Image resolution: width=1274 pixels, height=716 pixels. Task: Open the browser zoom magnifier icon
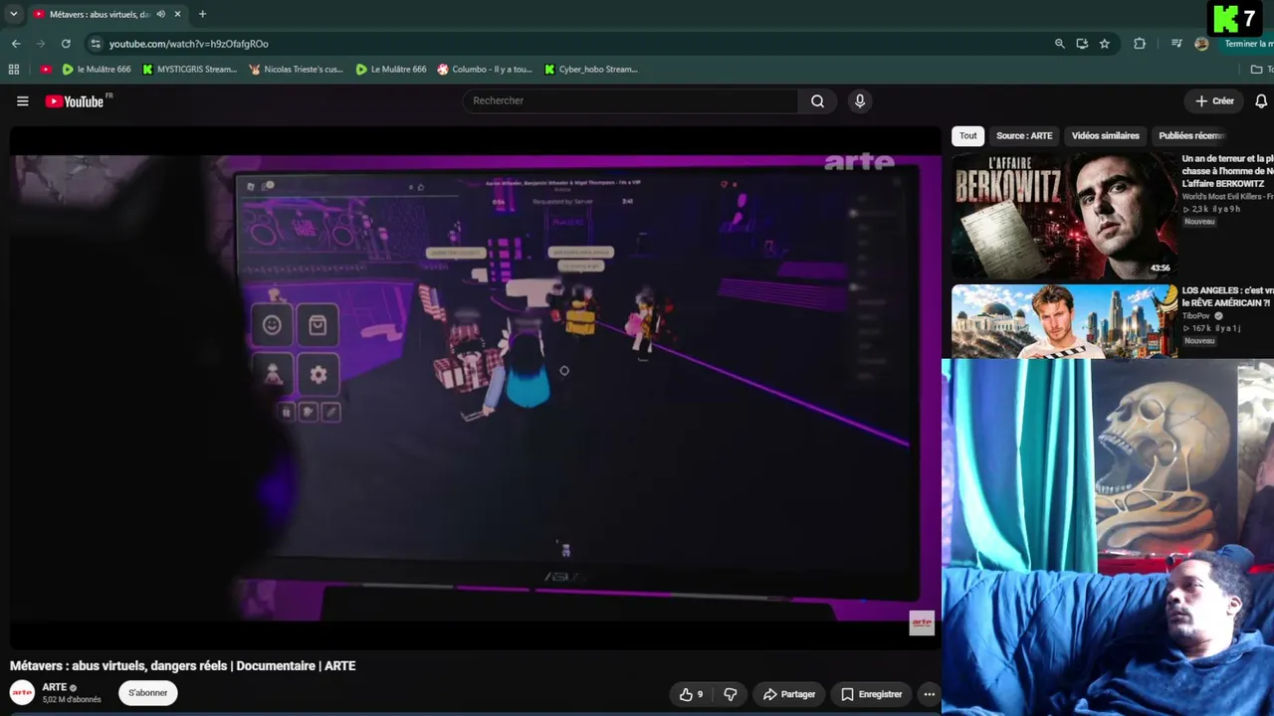pos(1060,44)
